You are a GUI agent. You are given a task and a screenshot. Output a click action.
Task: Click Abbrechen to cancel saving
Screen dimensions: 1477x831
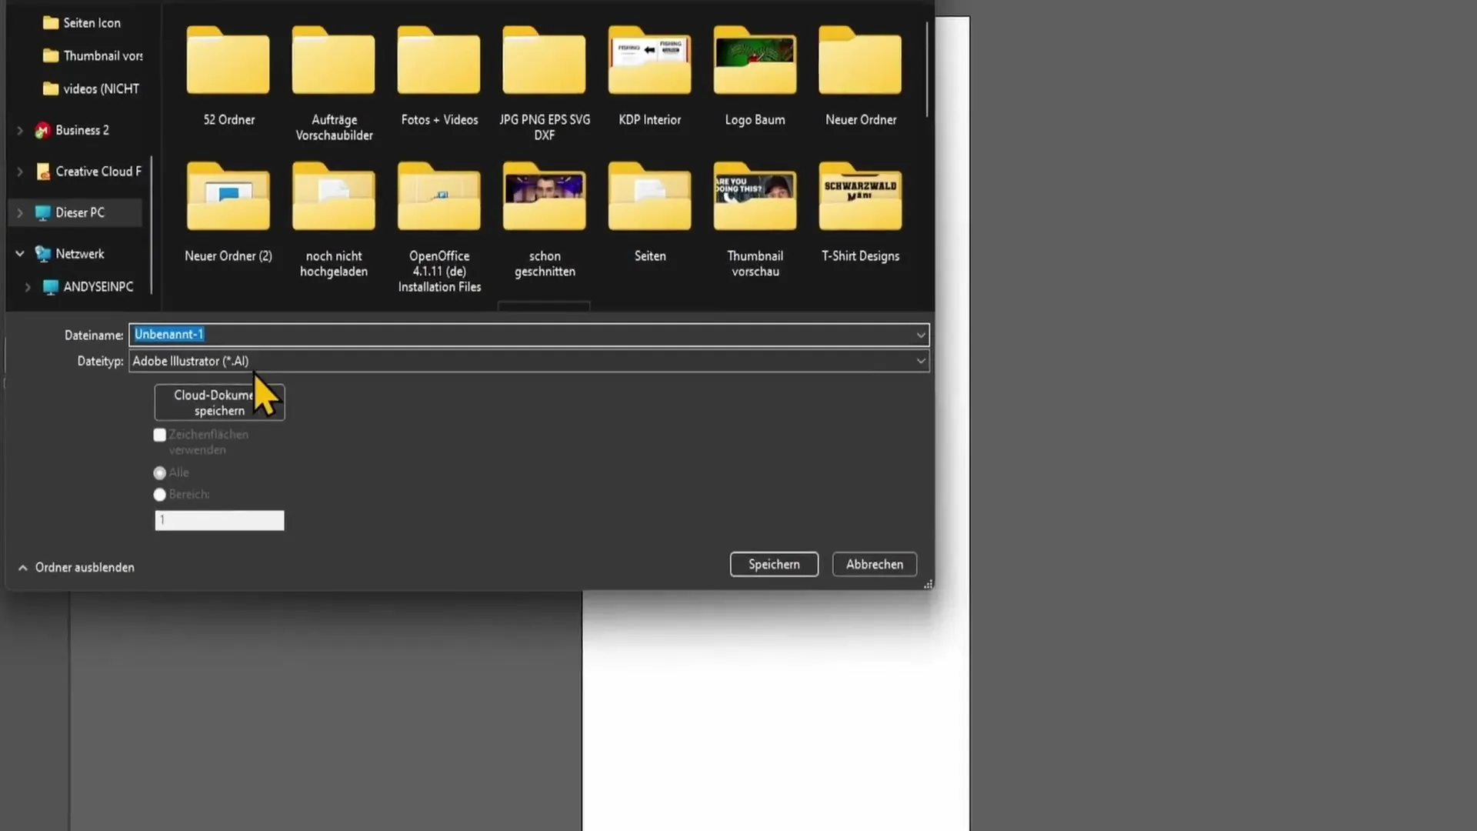[x=875, y=564]
